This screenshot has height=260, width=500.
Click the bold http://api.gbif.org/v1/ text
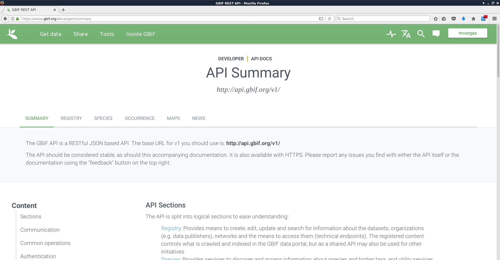point(253,143)
